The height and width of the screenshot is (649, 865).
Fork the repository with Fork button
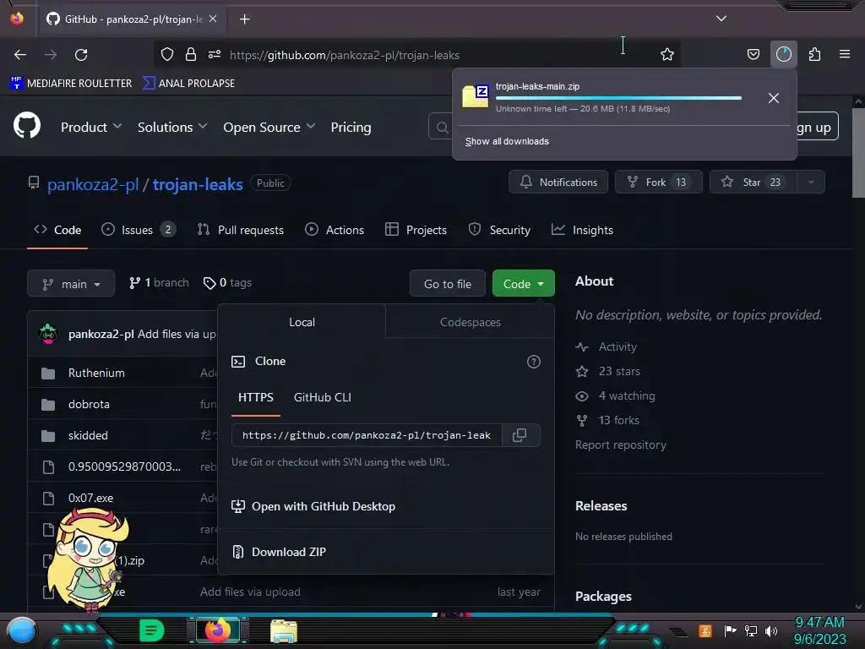pyautogui.click(x=659, y=183)
